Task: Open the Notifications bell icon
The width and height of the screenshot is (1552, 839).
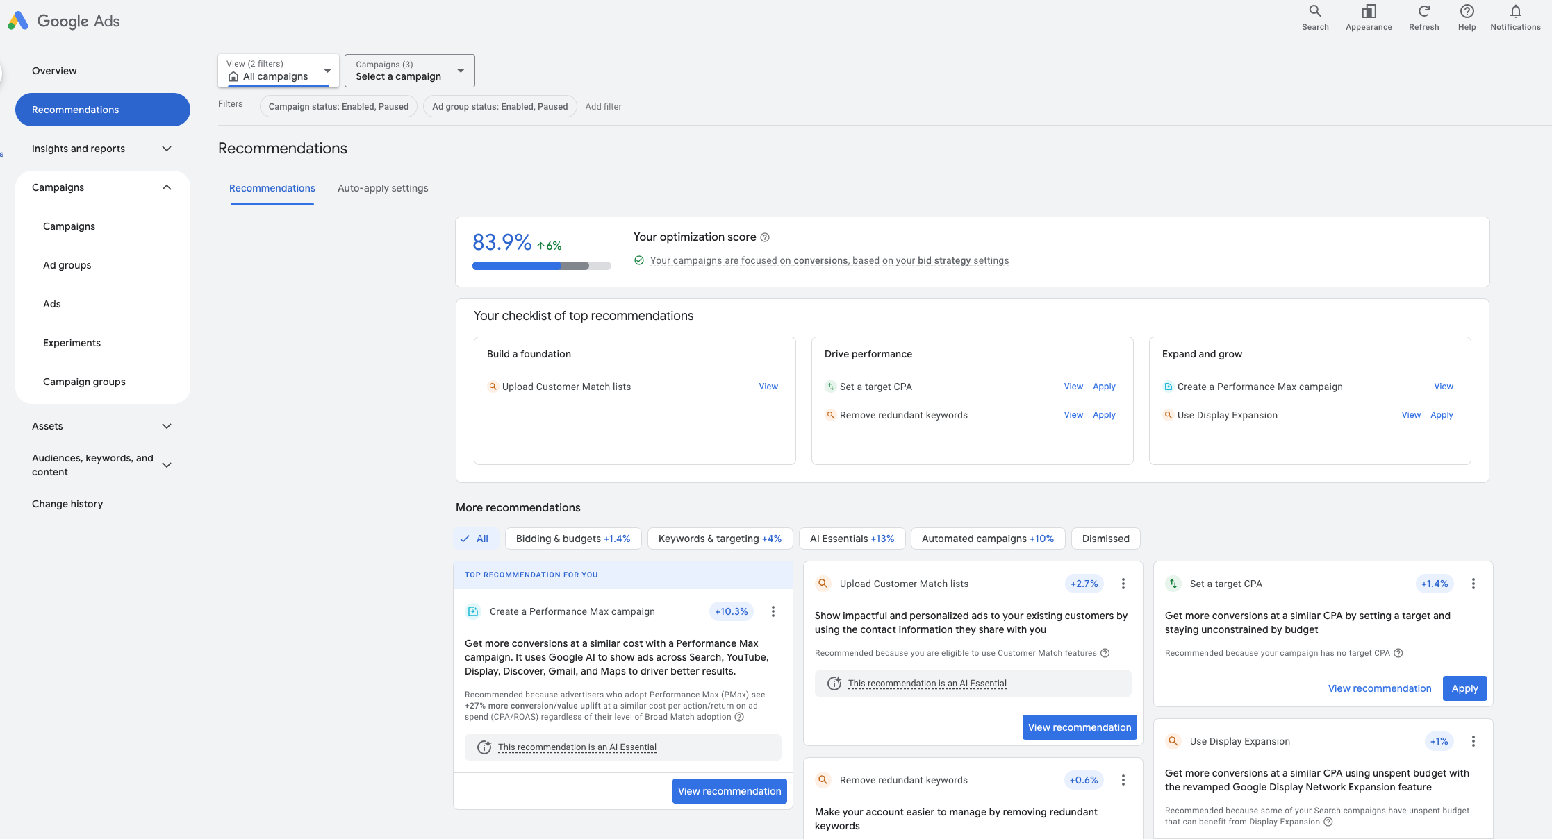Action: (x=1515, y=12)
